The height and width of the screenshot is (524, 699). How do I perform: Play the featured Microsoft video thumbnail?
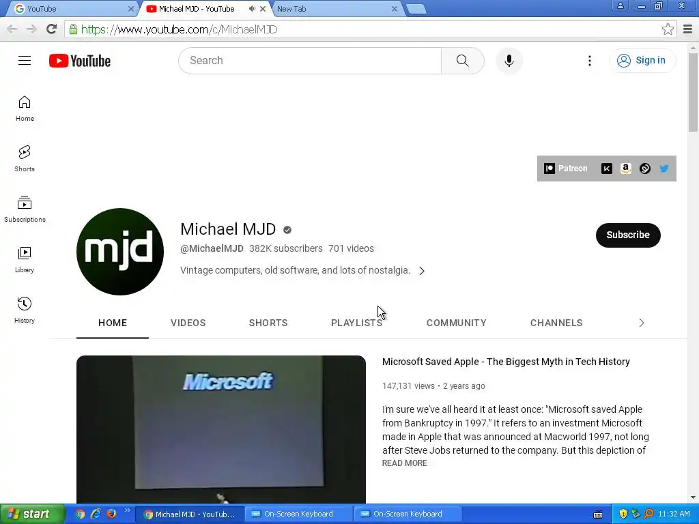(221, 430)
